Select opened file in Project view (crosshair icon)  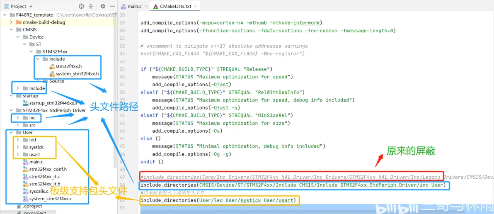[x=82, y=6]
